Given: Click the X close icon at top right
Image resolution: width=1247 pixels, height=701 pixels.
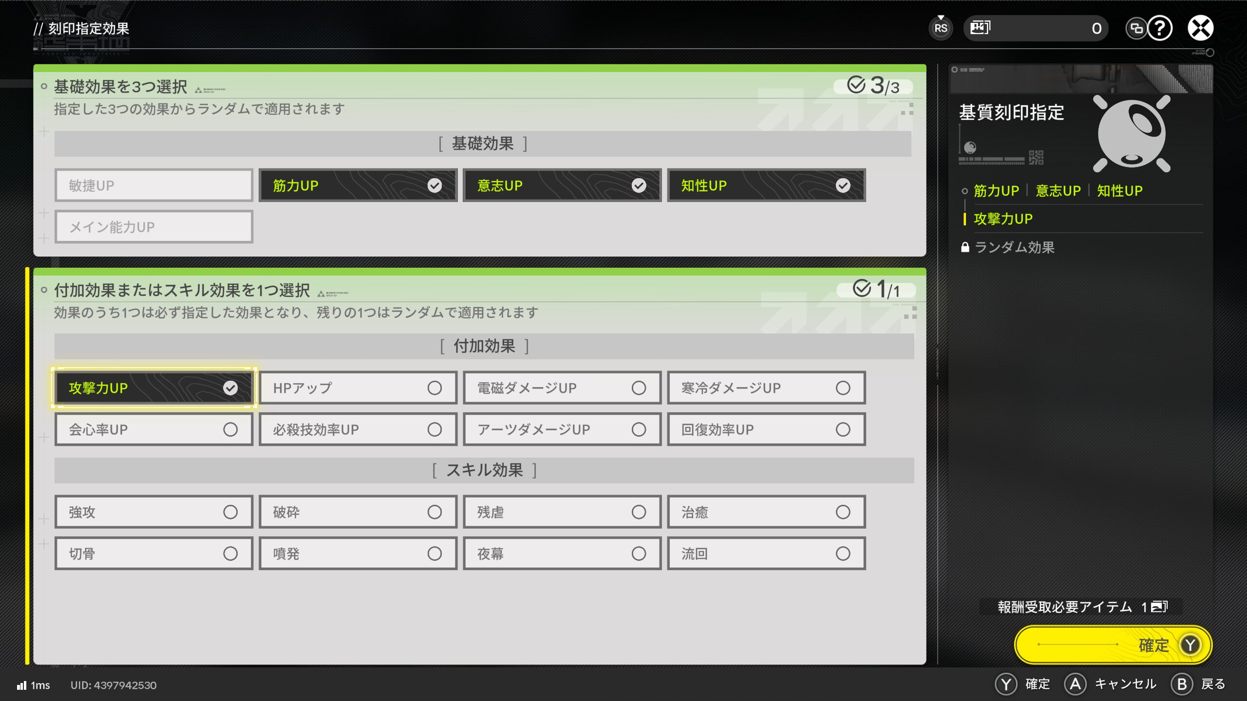Looking at the screenshot, I should pos(1200,28).
